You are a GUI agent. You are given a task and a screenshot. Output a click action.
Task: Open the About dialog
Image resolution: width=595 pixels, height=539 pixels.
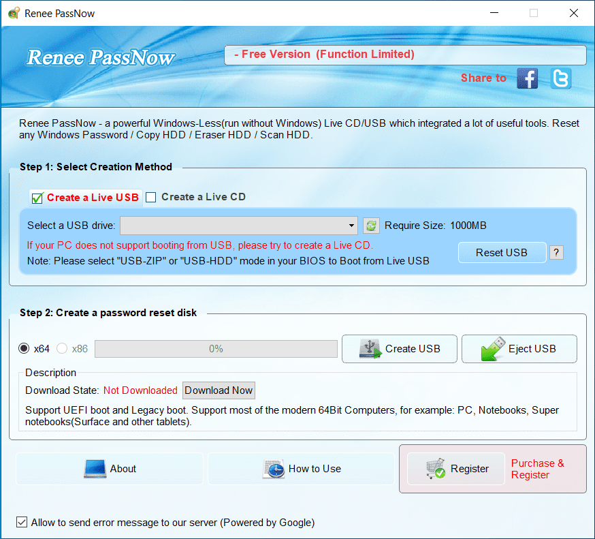tap(110, 469)
